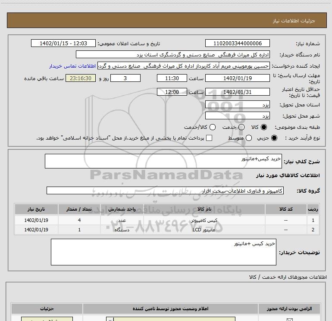
Task: Click the need date cell in row 2
Action: click(x=36, y=230)
